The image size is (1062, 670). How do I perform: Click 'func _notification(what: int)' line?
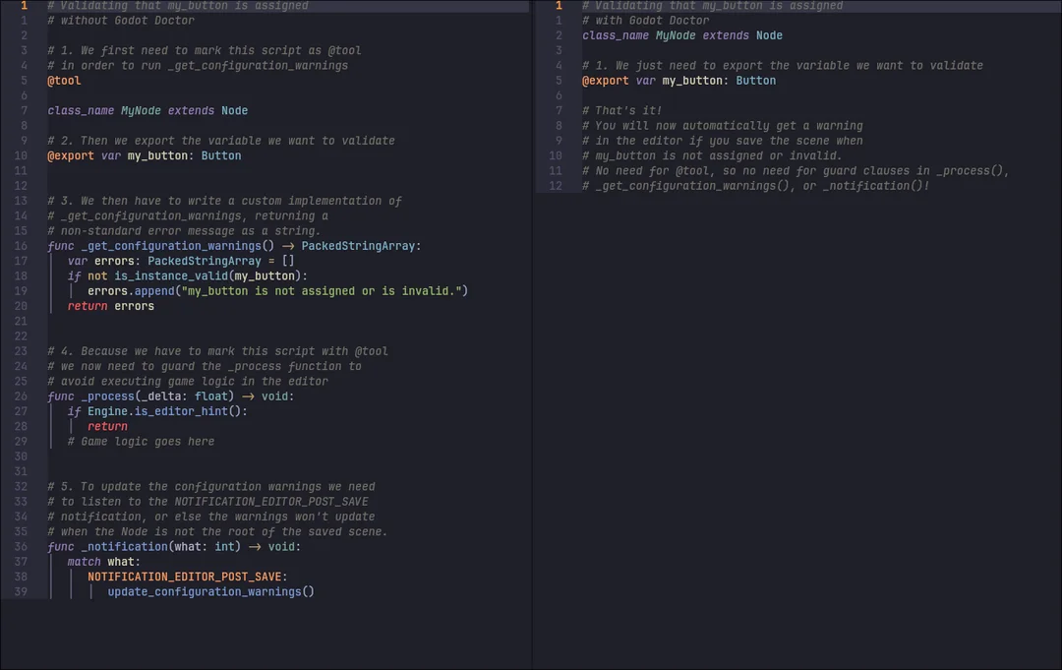(174, 547)
